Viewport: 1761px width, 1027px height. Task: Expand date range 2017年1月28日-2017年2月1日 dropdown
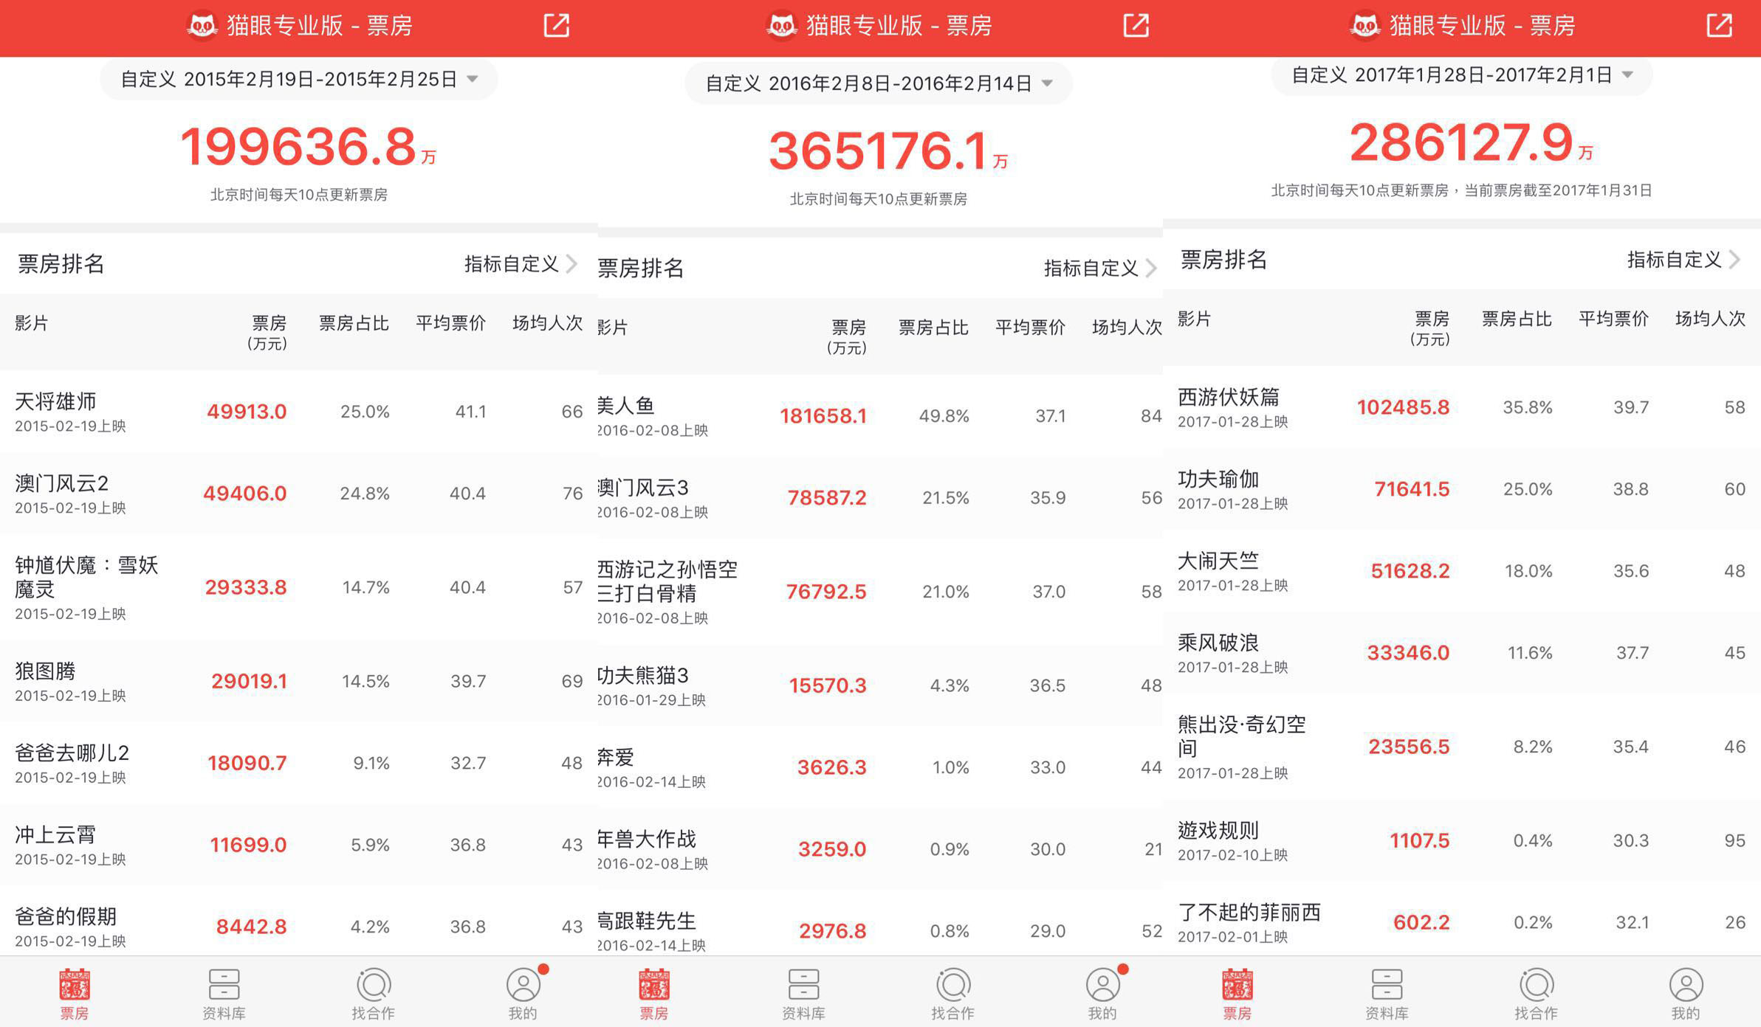(1461, 75)
